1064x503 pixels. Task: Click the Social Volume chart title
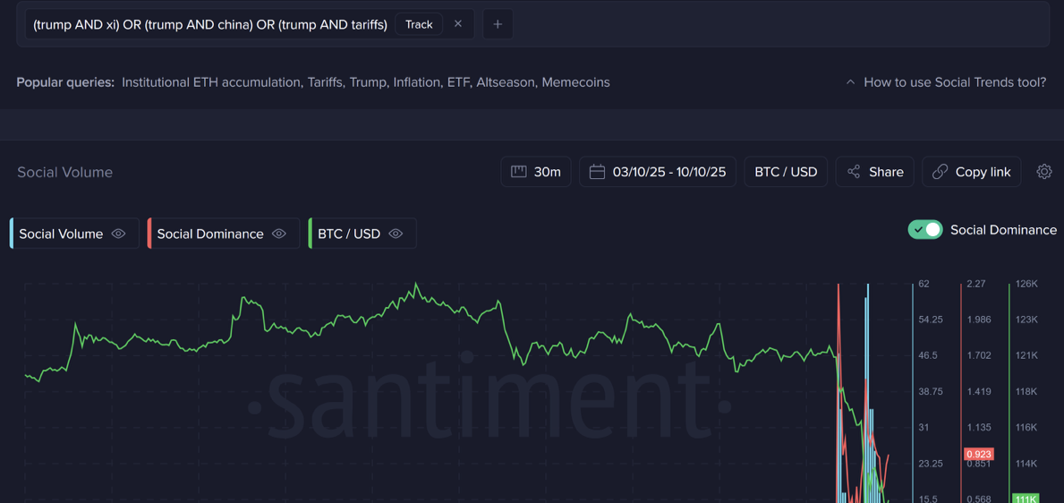65,173
